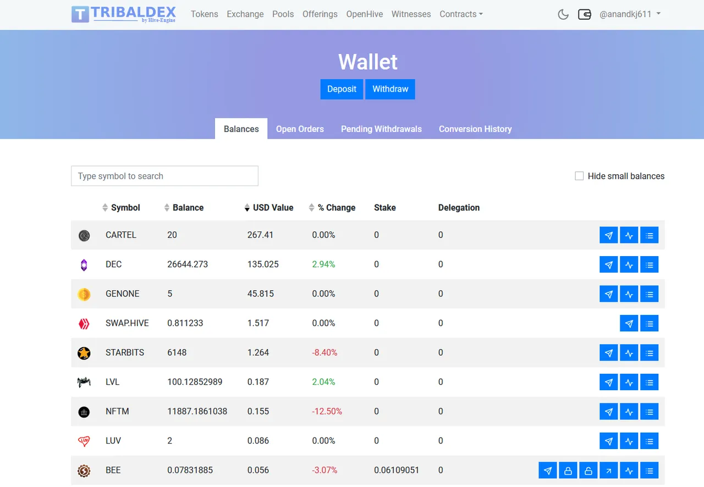View DEC transaction history list icon

(650, 264)
